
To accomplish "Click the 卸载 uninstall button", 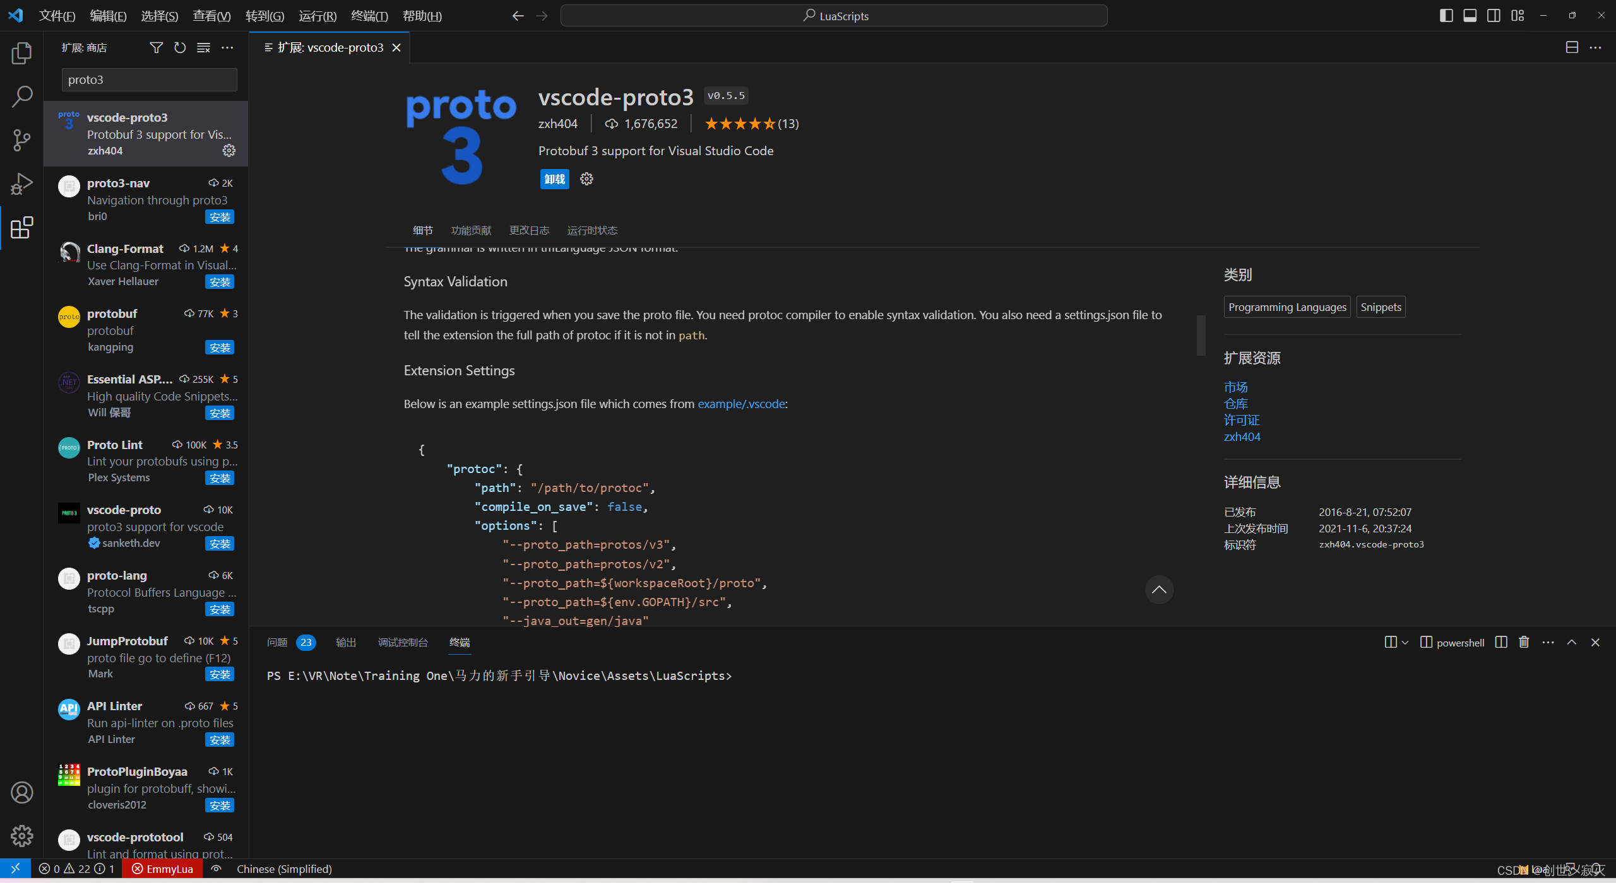I will [x=554, y=179].
